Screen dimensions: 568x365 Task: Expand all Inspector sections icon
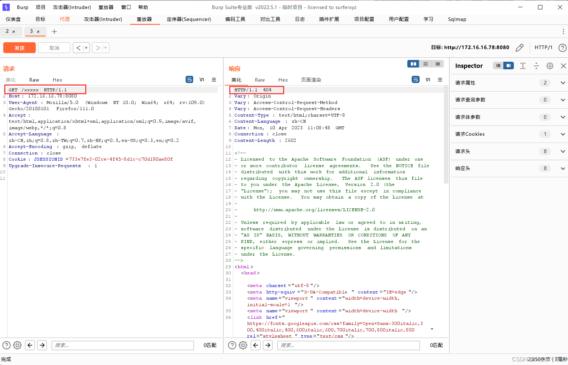point(523,66)
